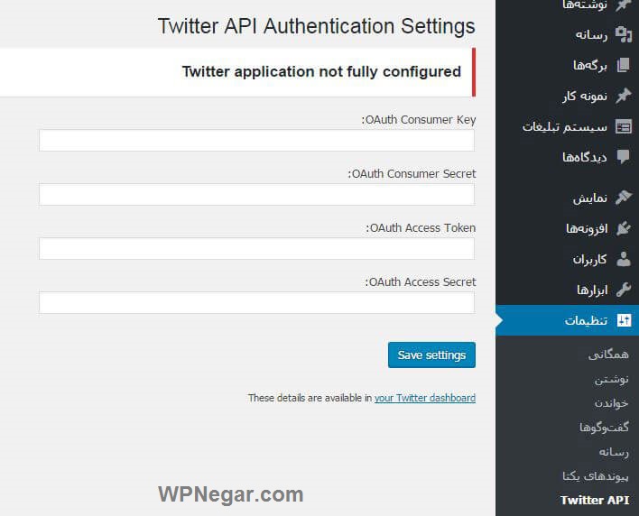Screen dimensions: 639x516
Task: Click the Tools (ابزارها) wrench icon
Action: pyautogui.click(x=624, y=290)
